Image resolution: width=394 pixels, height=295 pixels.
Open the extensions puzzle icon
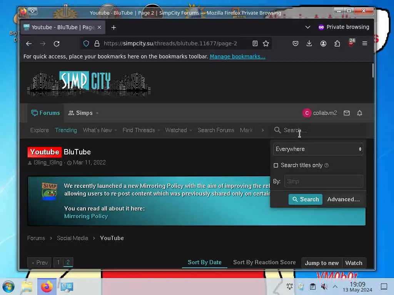point(337,44)
